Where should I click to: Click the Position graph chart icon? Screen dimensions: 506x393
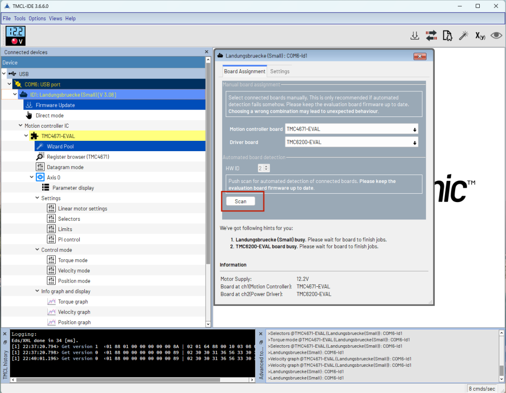click(x=52, y=322)
